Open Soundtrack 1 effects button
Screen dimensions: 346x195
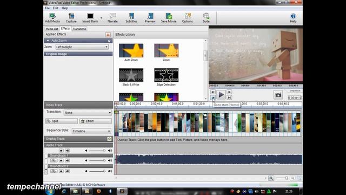[54, 160]
